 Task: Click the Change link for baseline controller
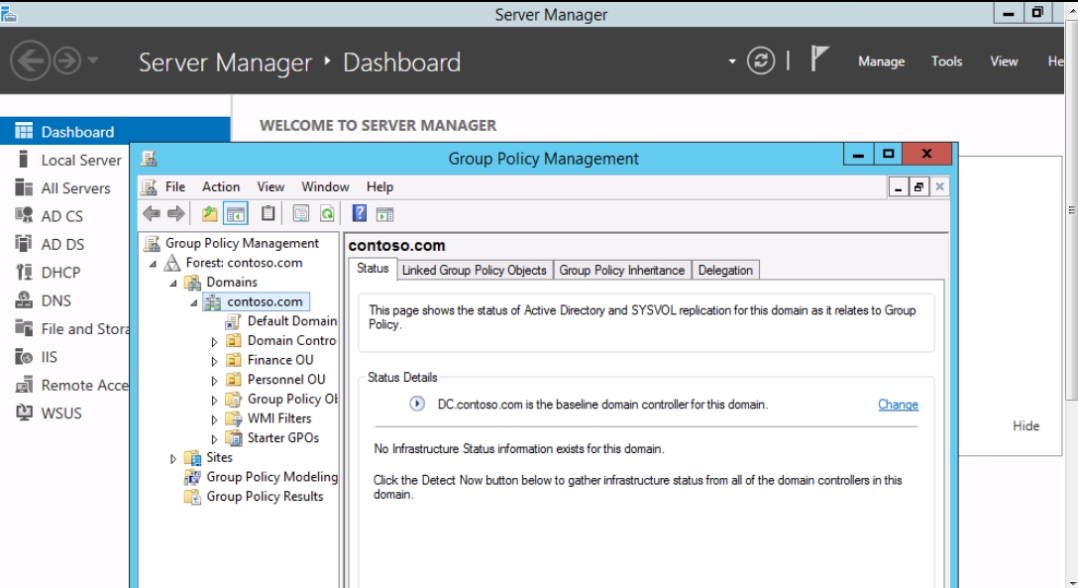(x=898, y=405)
